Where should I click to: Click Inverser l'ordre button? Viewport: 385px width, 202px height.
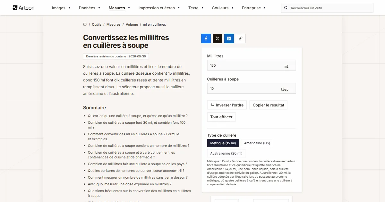(227, 105)
